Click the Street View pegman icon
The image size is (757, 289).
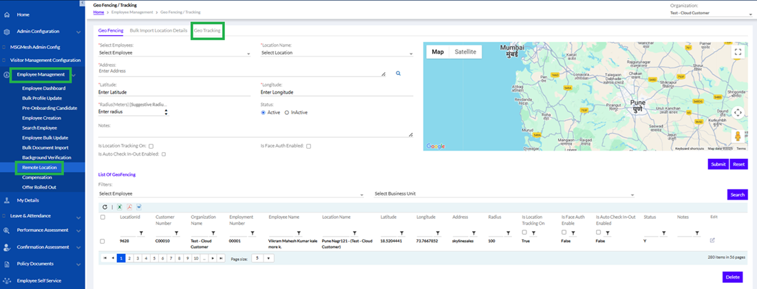pyautogui.click(x=738, y=136)
